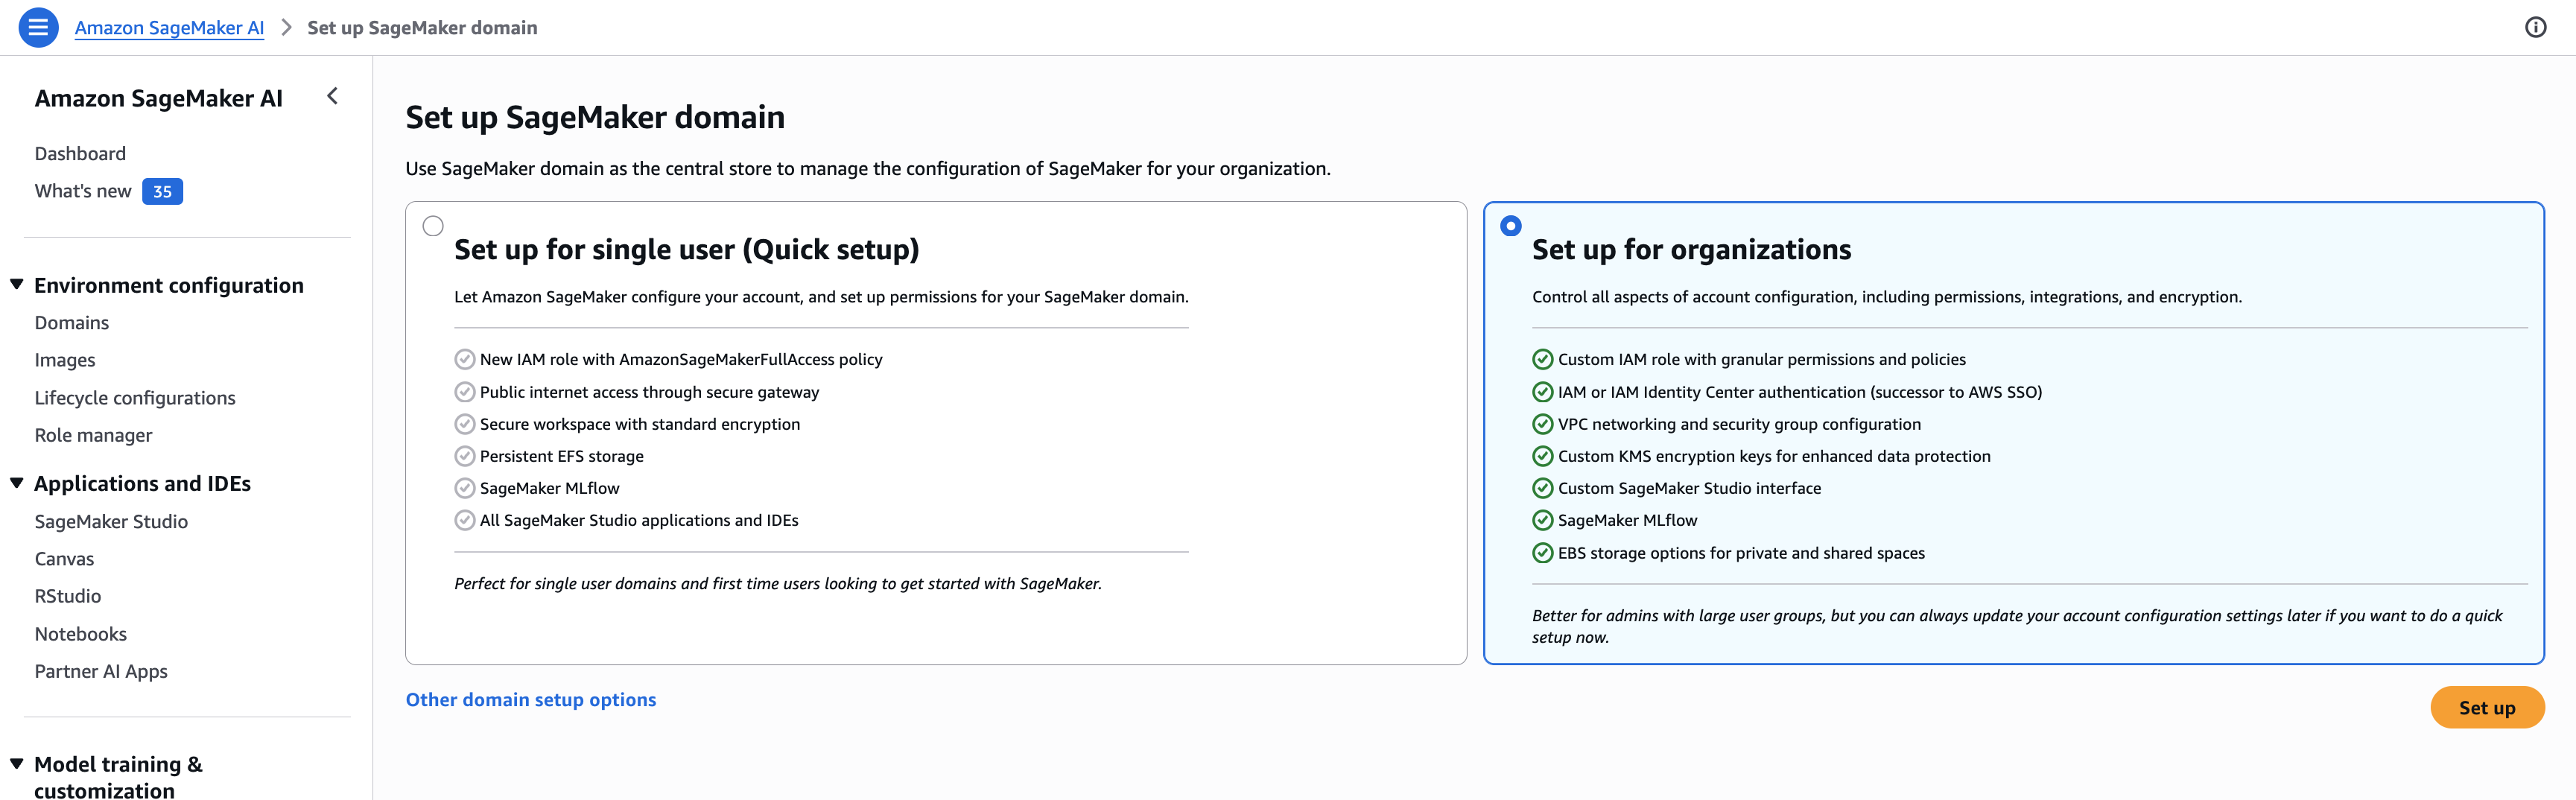Viewport: 2576px width, 800px height.
Task: Click checkmark beside SageMaker MLflow in organizations card
Action: pos(1542,520)
